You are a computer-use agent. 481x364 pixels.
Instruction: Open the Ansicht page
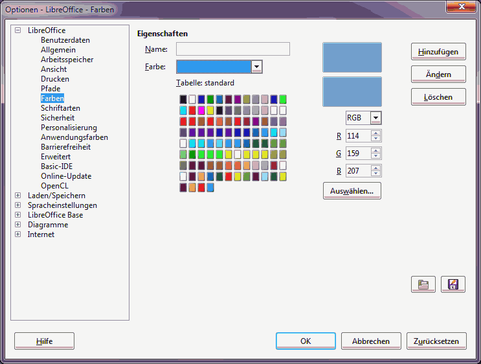54,69
